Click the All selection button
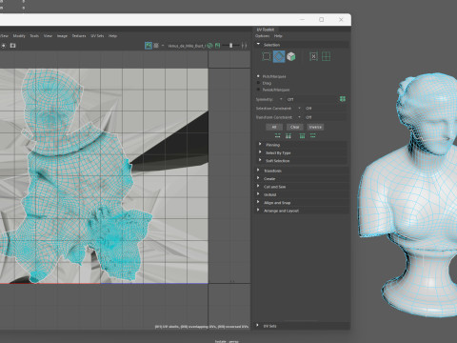 274,127
